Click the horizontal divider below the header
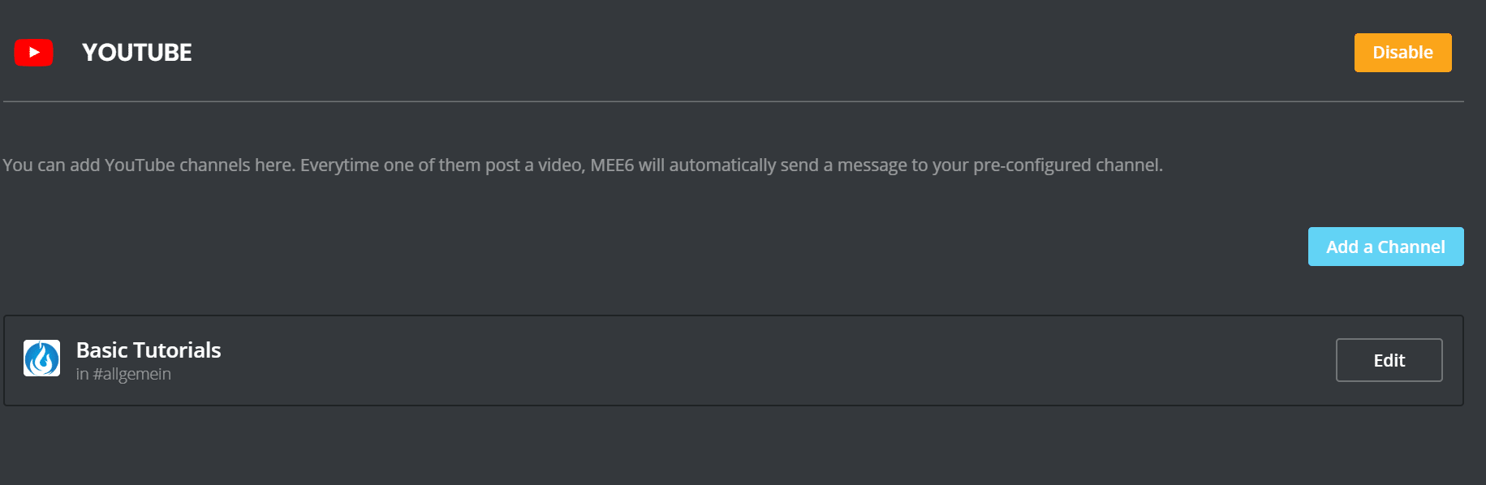The width and height of the screenshot is (1486, 485). 730,101
